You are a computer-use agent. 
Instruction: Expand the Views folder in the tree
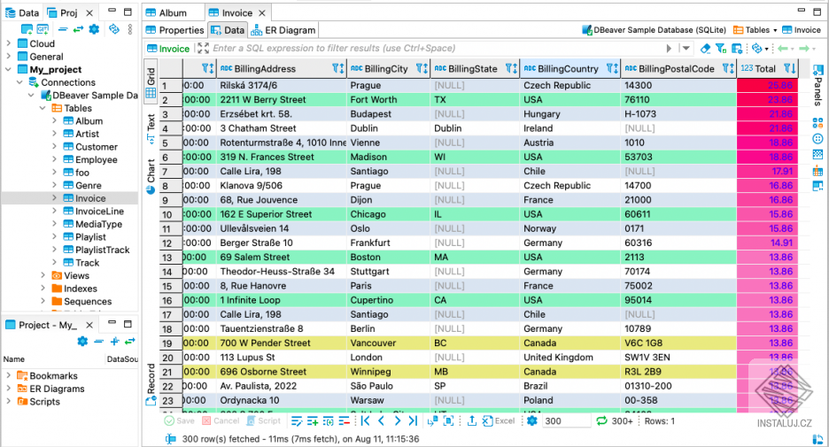point(43,276)
